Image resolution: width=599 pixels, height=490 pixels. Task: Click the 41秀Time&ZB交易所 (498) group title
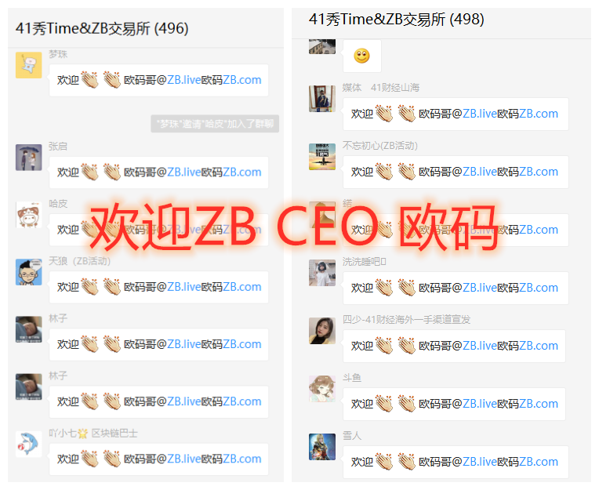[x=397, y=19]
